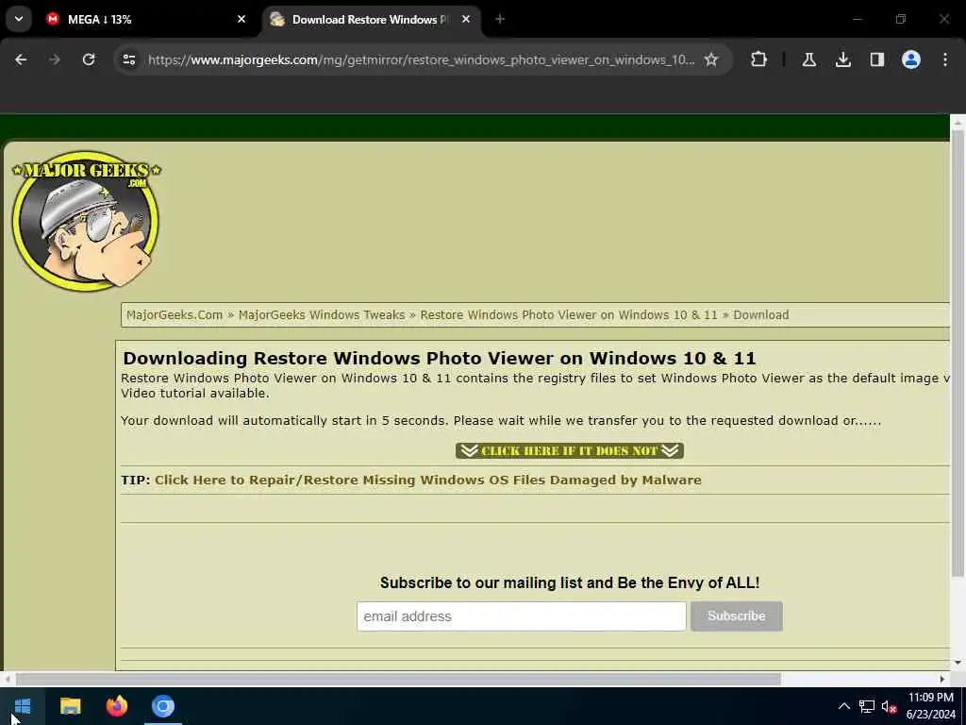This screenshot has height=725, width=966.
Task: Open the Repair/Restore Missing Windows OS Files link
Action: pyautogui.click(x=428, y=481)
